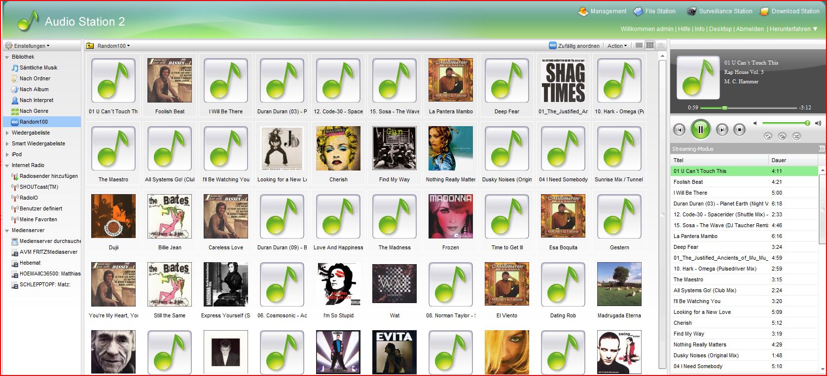The image size is (827, 376).
Task: Open the Management station
Action: click(602, 11)
